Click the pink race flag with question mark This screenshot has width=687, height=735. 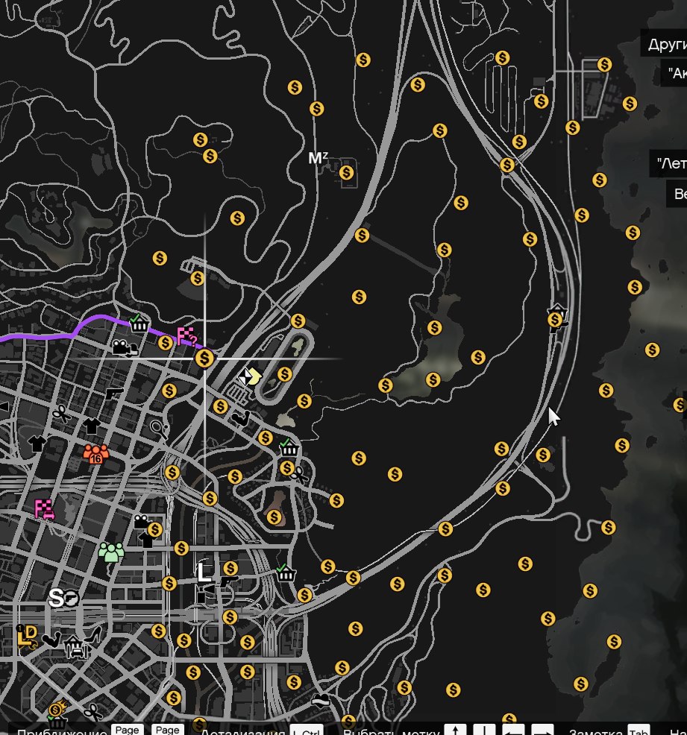(186, 336)
